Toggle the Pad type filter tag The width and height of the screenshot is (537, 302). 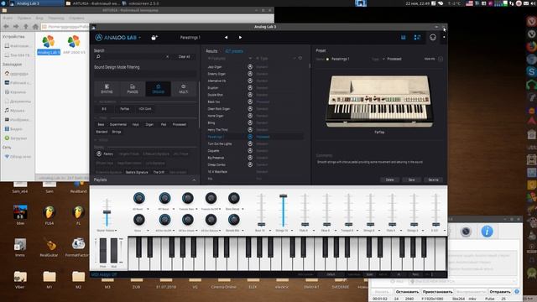pyautogui.click(x=164, y=125)
